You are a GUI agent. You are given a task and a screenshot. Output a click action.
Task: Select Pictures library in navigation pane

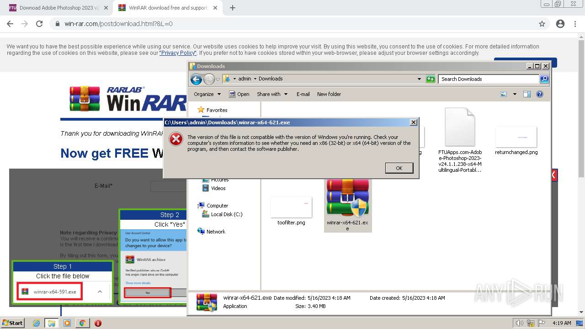pyautogui.click(x=216, y=180)
